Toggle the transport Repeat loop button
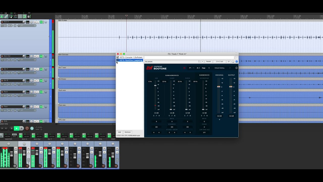The image size is (323, 182). [x=32, y=128]
